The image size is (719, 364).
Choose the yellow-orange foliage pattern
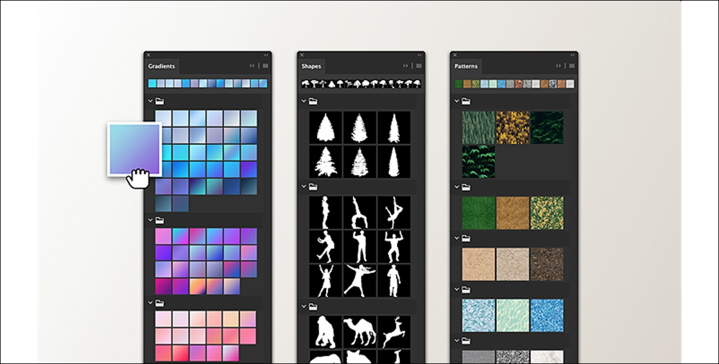pyautogui.click(x=513, y=127)
